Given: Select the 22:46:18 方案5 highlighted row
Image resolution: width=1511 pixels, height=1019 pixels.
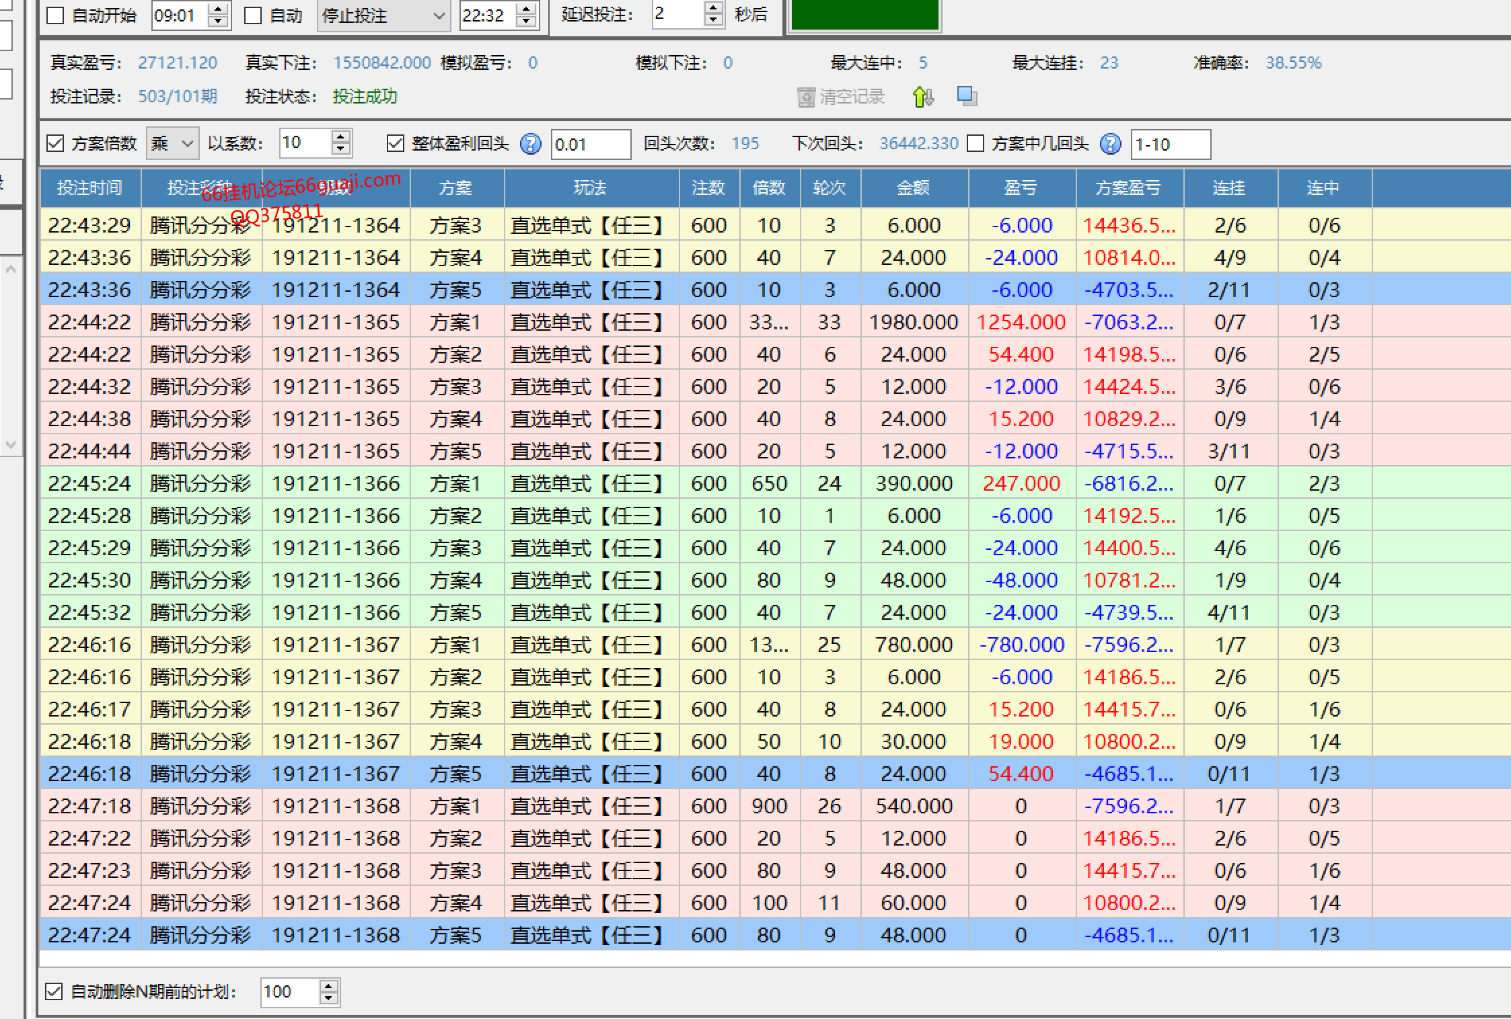Looking at the screenshot, I should 776,773.
